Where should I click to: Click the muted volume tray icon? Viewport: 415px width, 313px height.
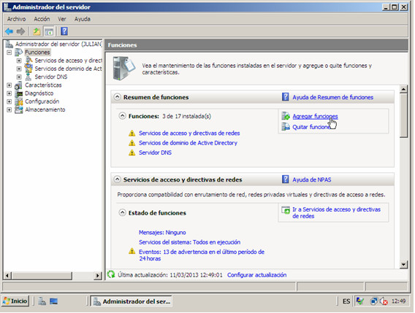coord(384,301)
